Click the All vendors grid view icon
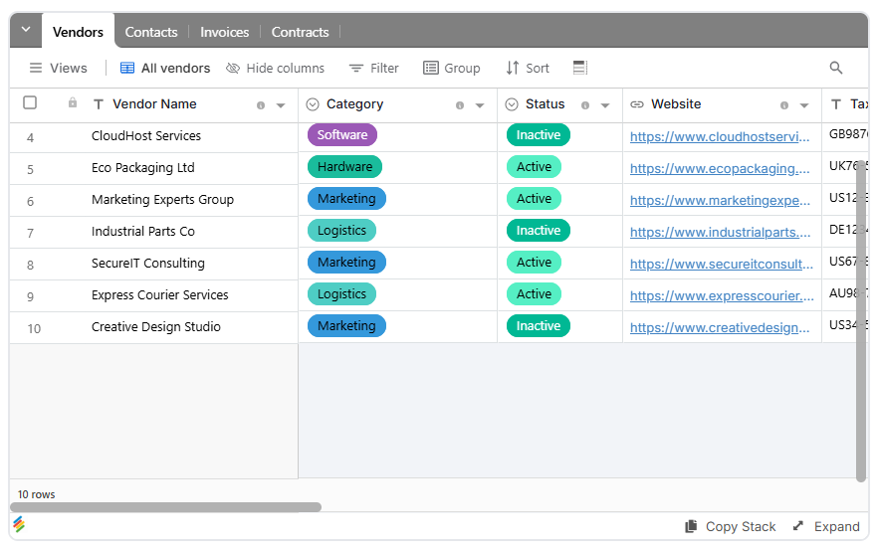Viewport: 878px width, 552px height. [127, 68]
